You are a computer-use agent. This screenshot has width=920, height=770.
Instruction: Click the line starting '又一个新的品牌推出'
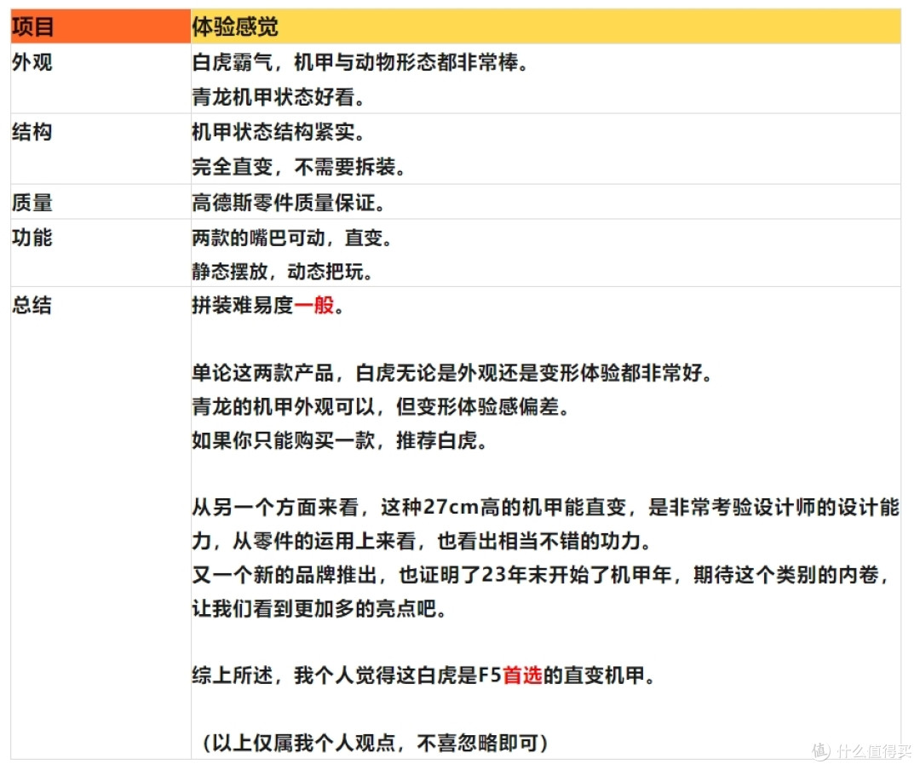[541, 575]
